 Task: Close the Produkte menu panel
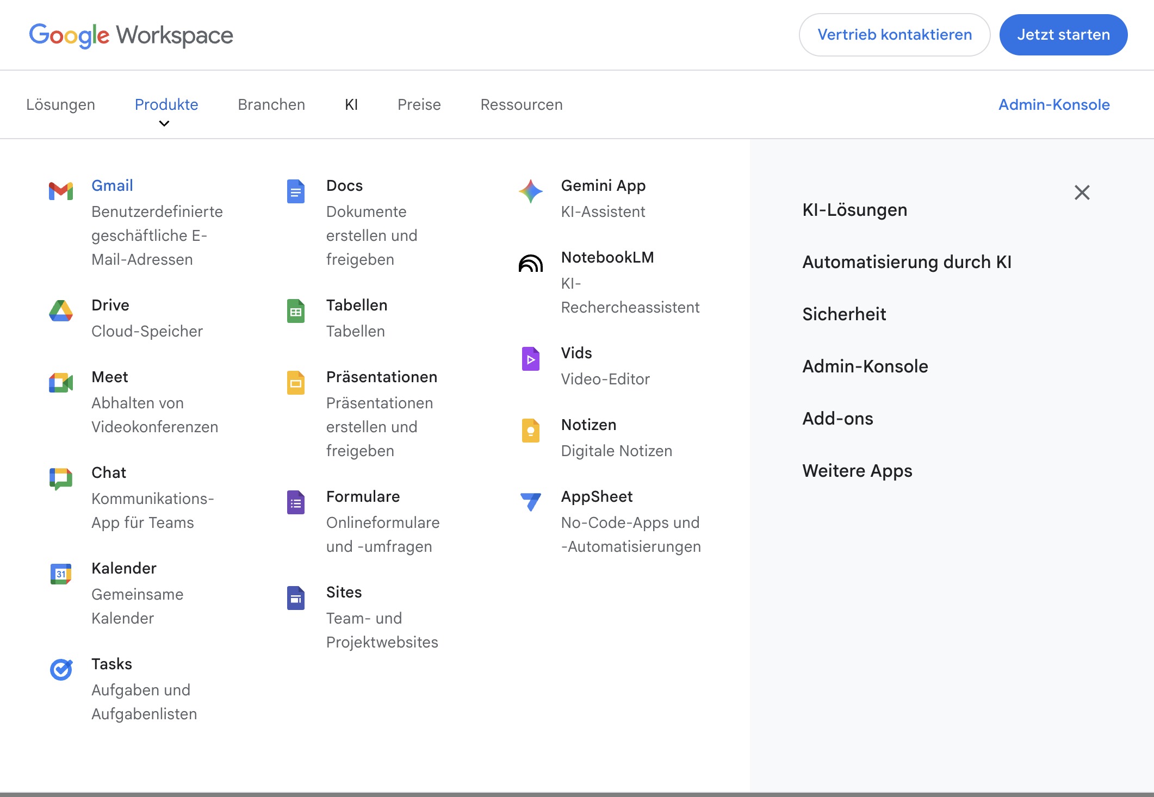[1082, 192]
